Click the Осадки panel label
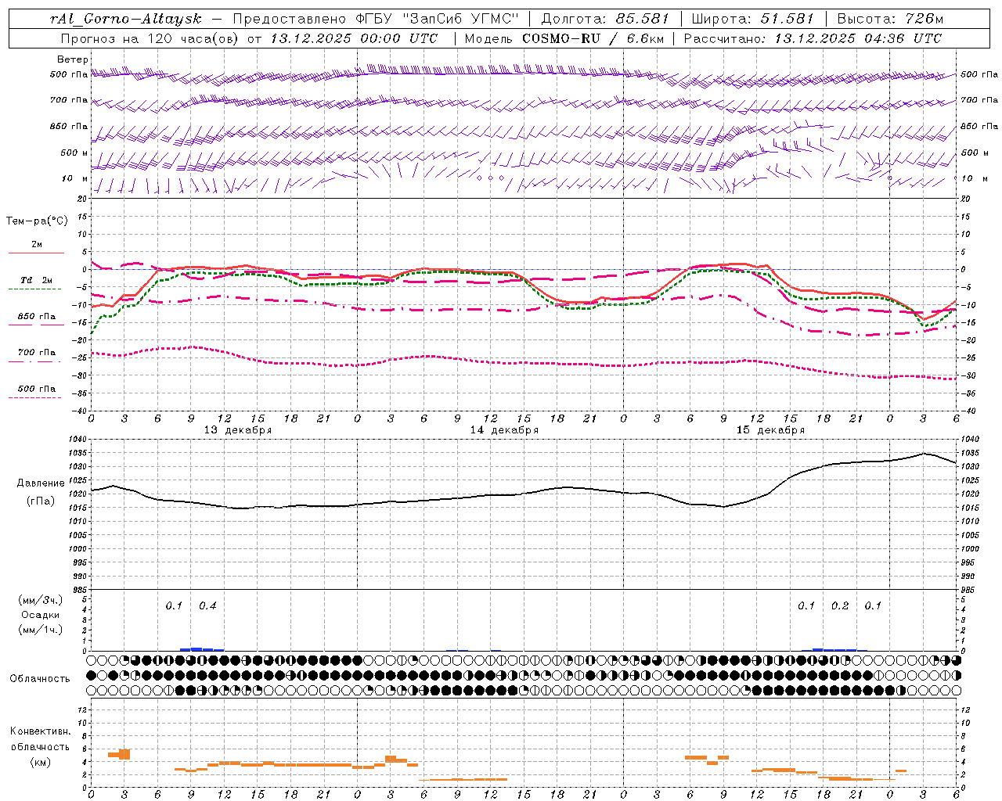This screenshot has height=801, width=1002. 41,615
